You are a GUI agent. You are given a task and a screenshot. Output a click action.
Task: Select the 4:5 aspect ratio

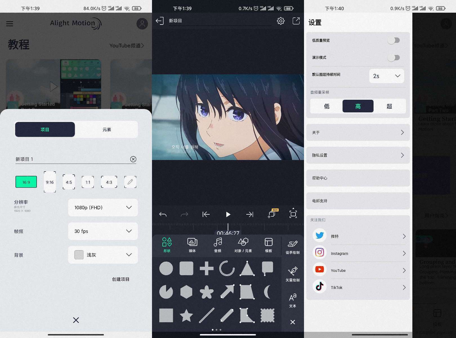[x=69, y=182]
